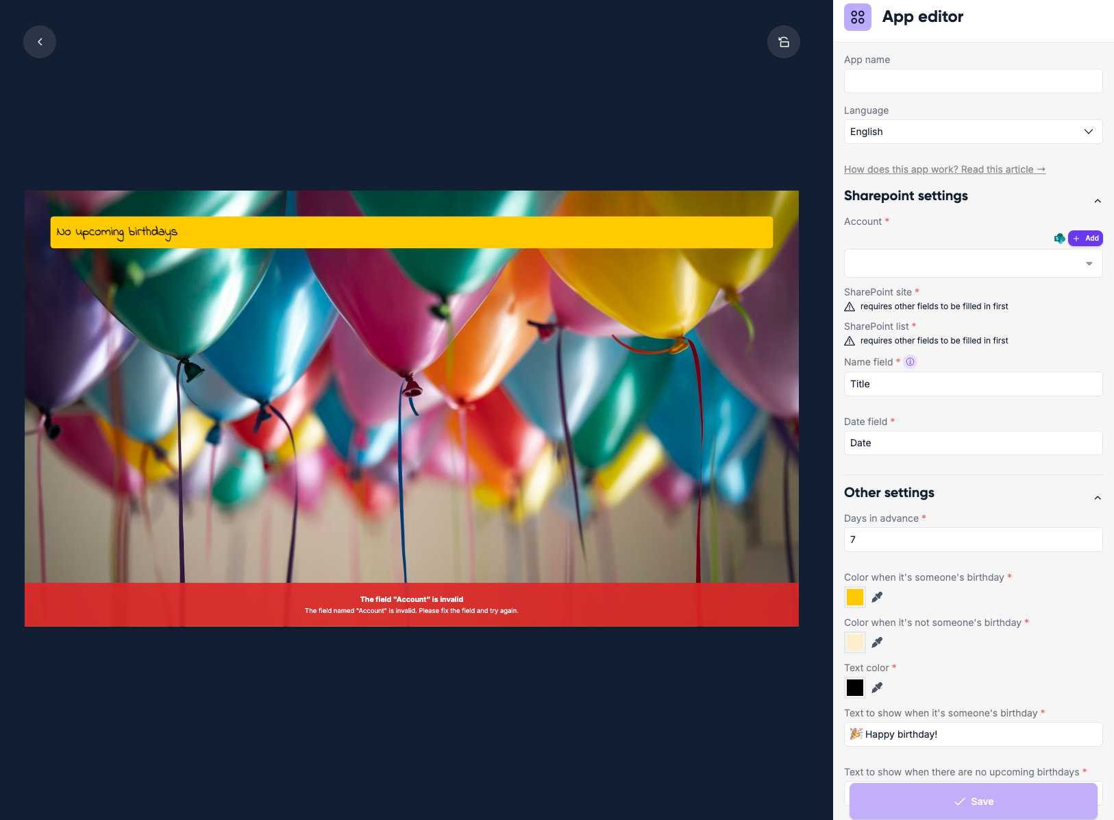Open the 'How does this app work?' article

tap(945, 169)
